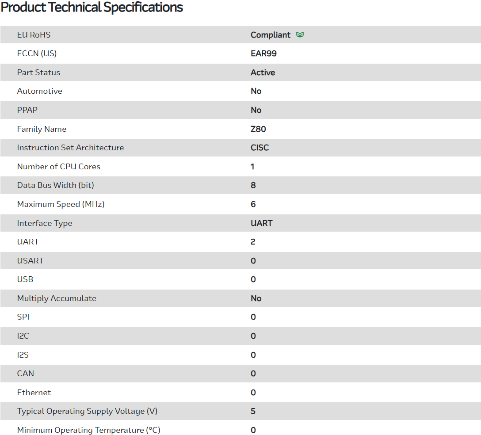The height and width of the screenshot is (435, 481).
Task: Select the Instruction Set Architecture label
Action: coord(70,148)
